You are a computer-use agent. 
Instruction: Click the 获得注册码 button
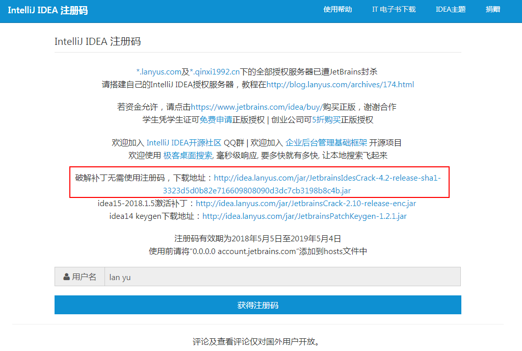[258, 305]
